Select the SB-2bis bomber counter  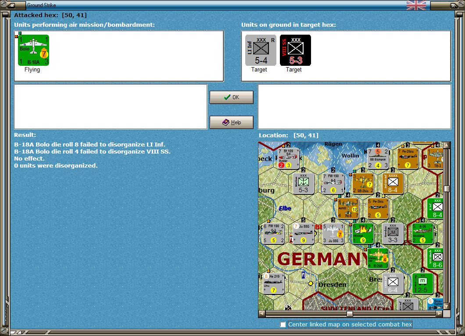[x=363, y=183]
